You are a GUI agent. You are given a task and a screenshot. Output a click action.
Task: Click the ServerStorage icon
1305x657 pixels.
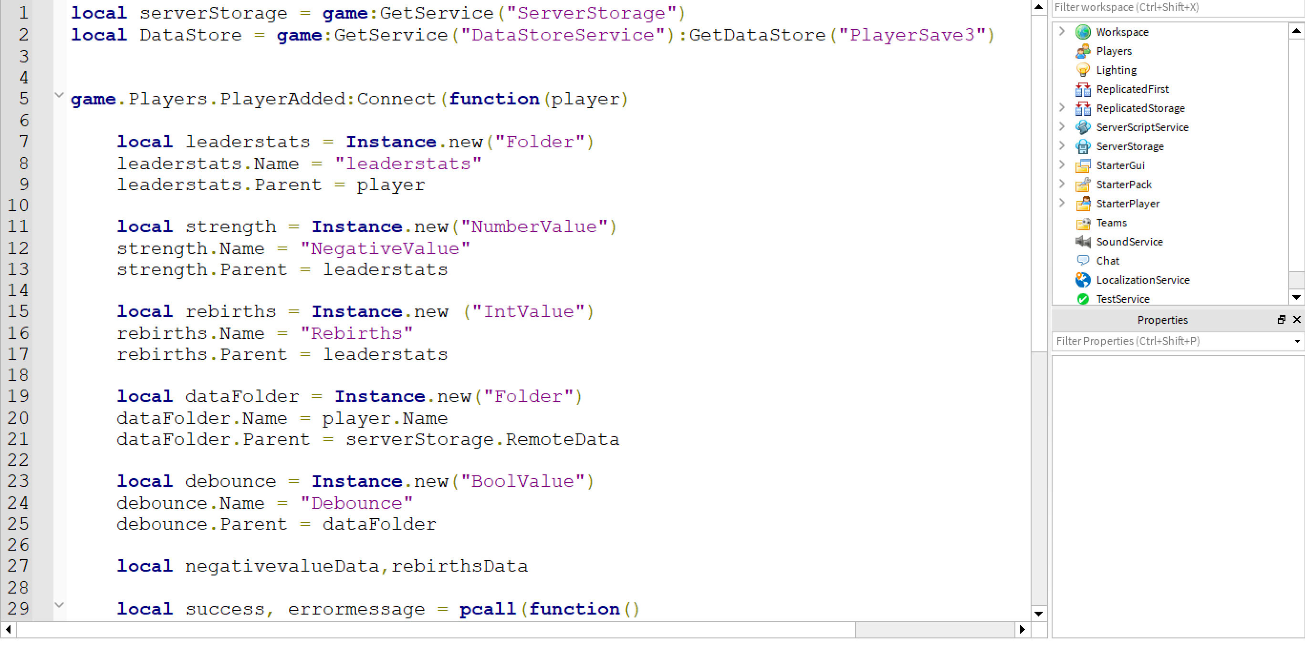coord(1083,146)
